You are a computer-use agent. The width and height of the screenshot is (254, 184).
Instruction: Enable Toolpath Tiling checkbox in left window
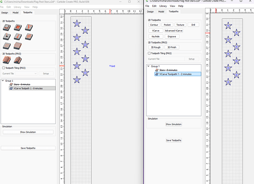tap(4, 68)
